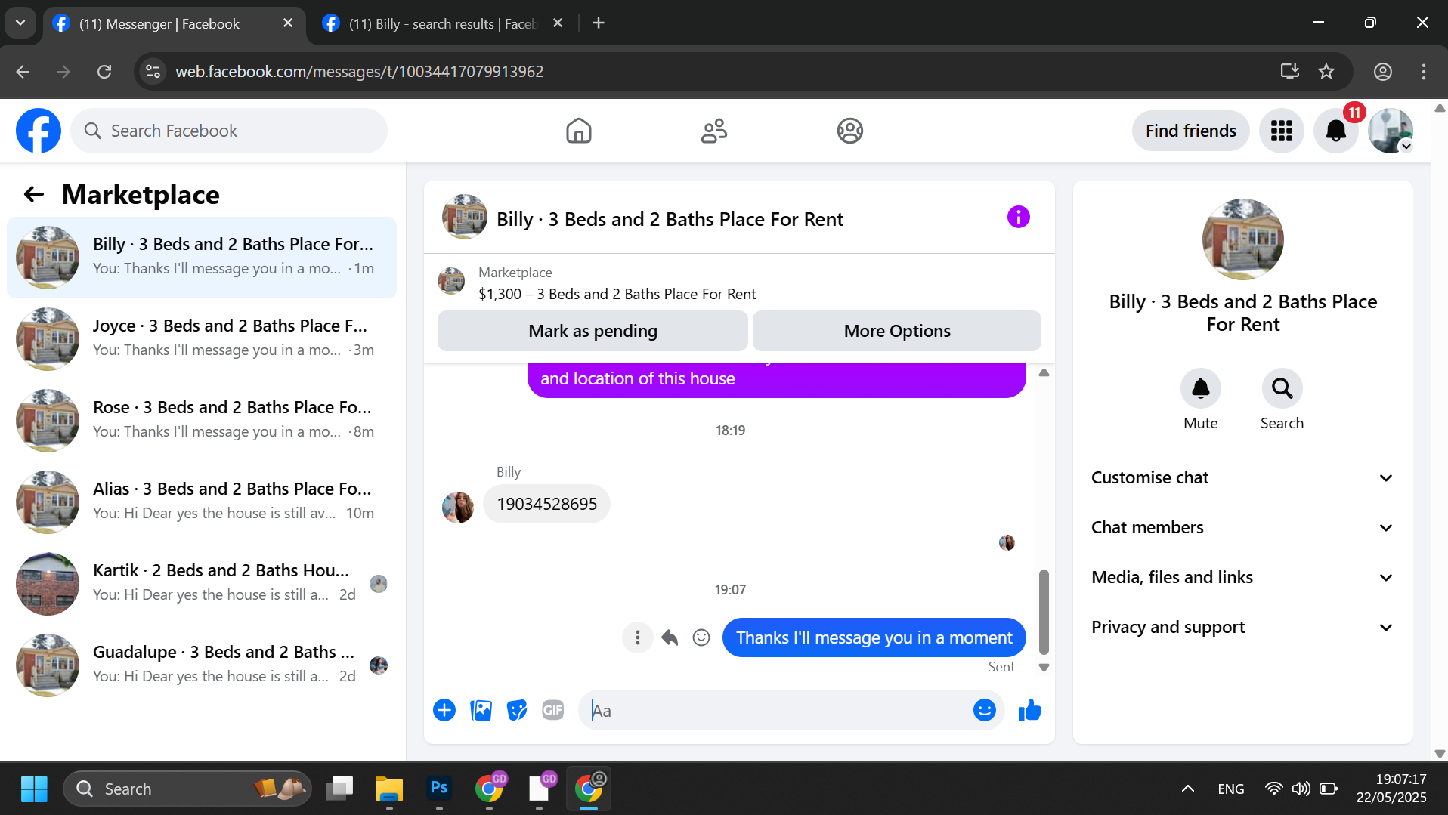
Task: Open the account profile picture menu
Action: point(1391,131)
